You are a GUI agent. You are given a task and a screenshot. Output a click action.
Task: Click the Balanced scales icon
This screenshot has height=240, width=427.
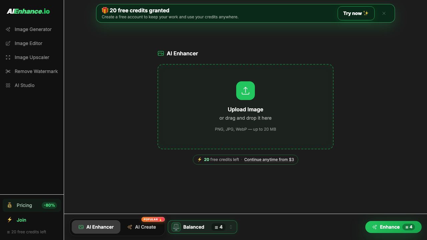pos(176,227)
